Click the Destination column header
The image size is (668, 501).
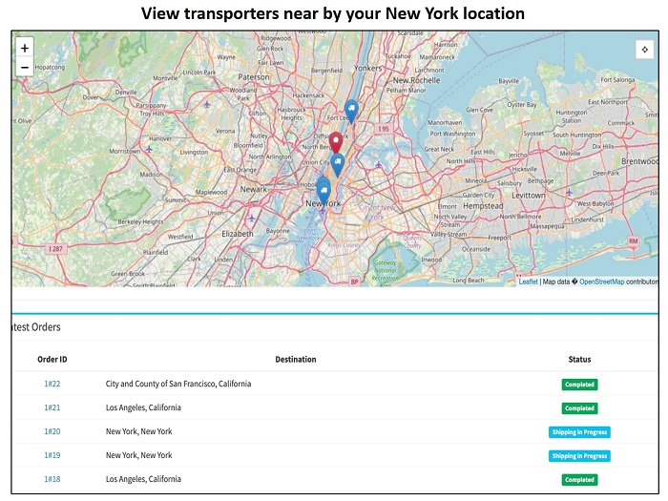[296, 360]
